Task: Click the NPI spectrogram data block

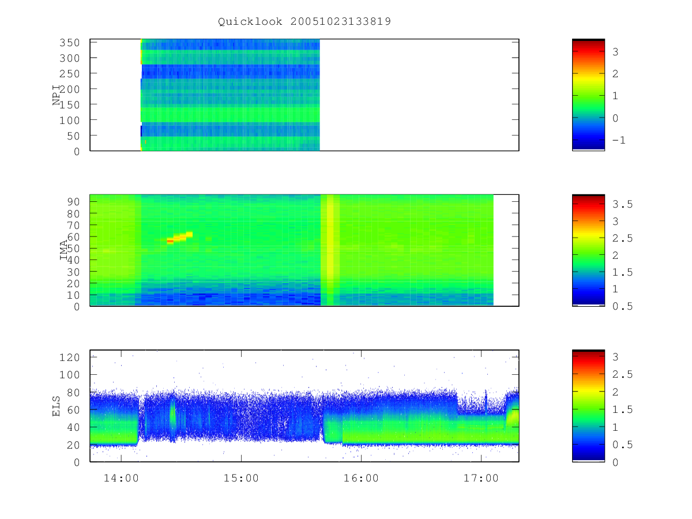Action: [230, 95]
